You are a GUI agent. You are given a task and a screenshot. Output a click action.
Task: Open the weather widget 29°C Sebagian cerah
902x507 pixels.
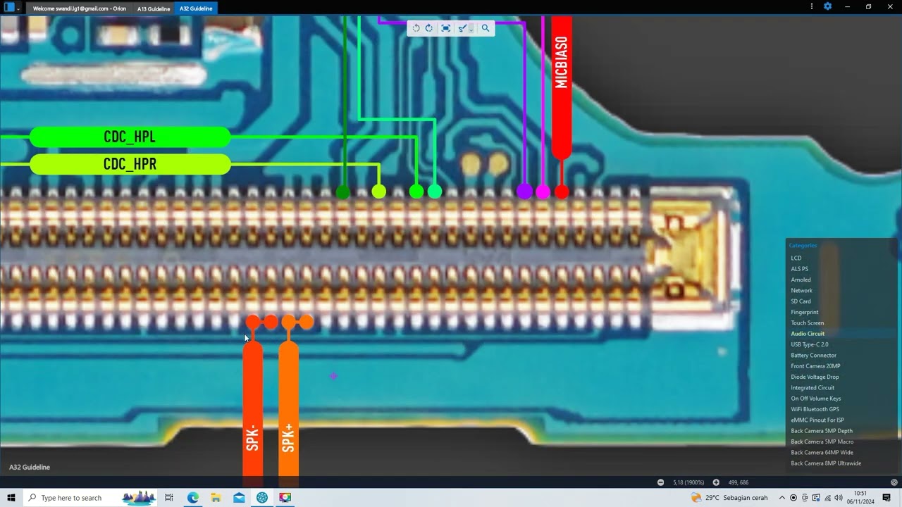pos(729,498)
